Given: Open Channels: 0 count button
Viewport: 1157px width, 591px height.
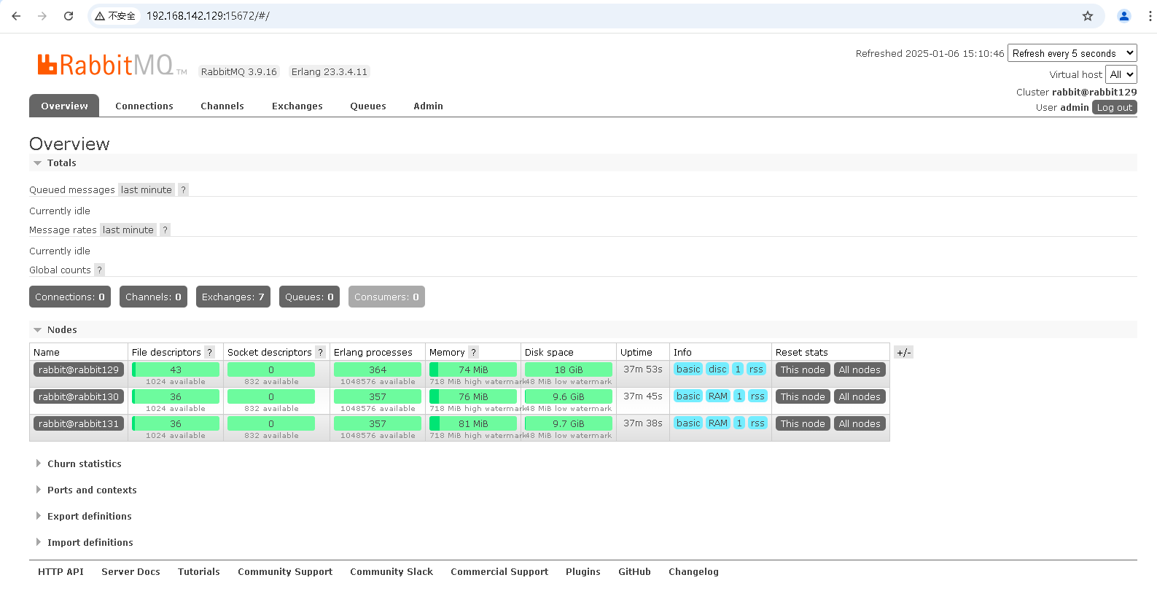Looking at the screenshot, I should click(x=153, y=297).
